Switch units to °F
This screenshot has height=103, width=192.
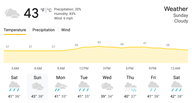pos(43,10)
